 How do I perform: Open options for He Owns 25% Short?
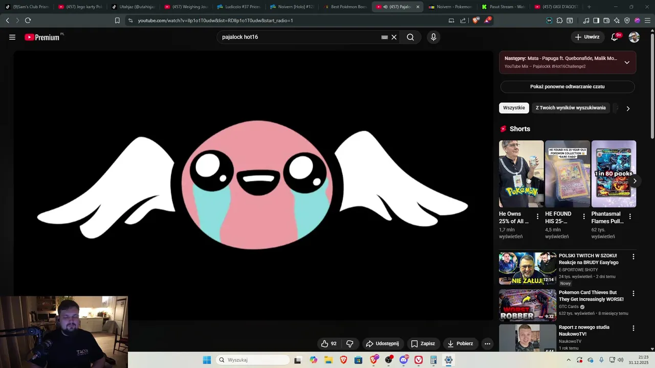[537, 217]
